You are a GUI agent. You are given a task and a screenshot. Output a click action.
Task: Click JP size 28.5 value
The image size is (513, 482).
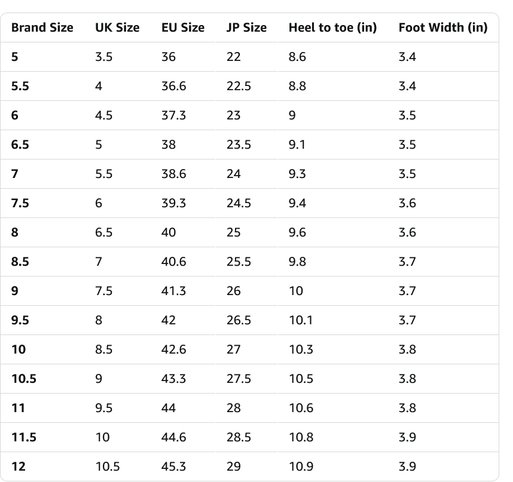[239, 437]
